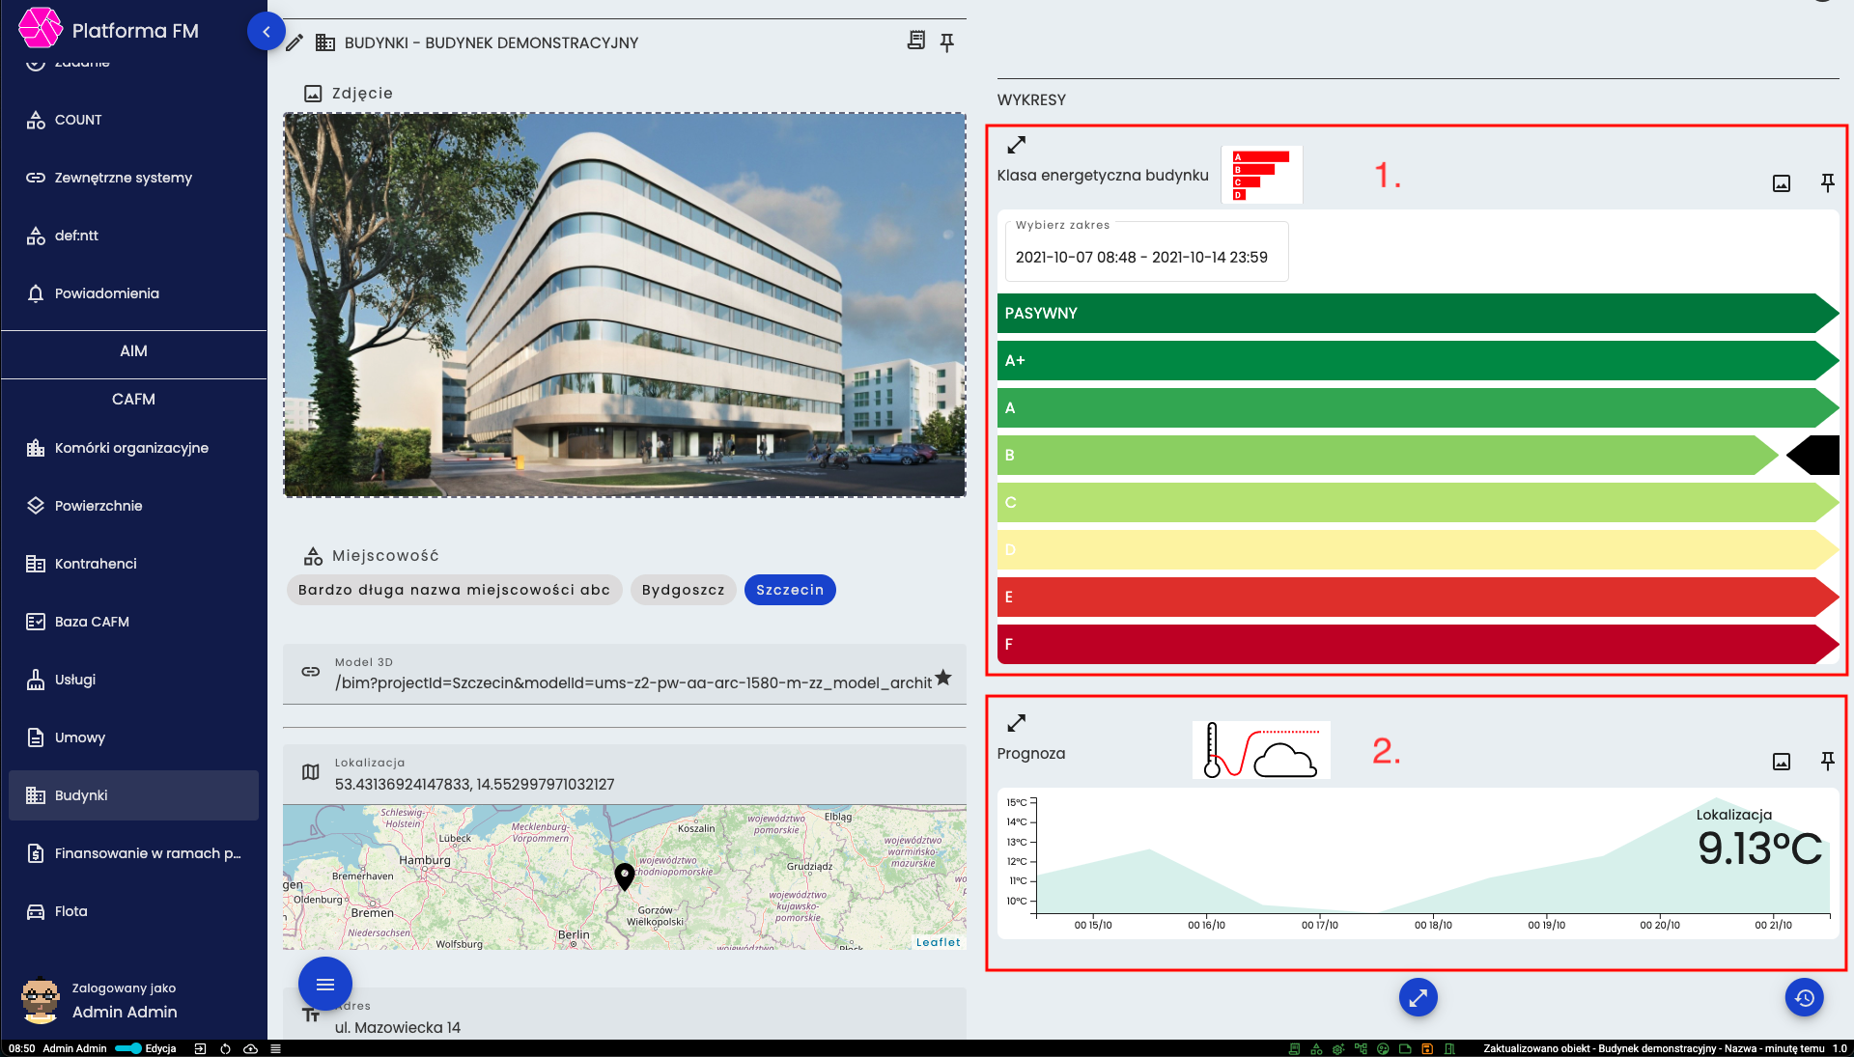Open COUNT in the sidebar
The width and height of the screenshot is (1854, 1057).
coord(134,120)
